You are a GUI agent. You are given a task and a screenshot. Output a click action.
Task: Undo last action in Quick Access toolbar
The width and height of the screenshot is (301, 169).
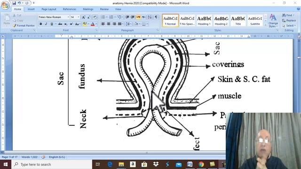(19, 3)
